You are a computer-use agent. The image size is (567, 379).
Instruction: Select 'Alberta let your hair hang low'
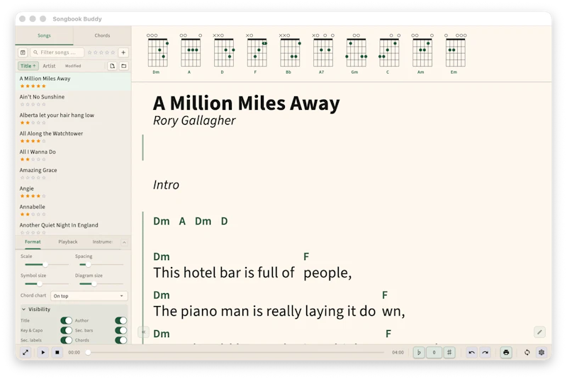(x=73, y=118)
